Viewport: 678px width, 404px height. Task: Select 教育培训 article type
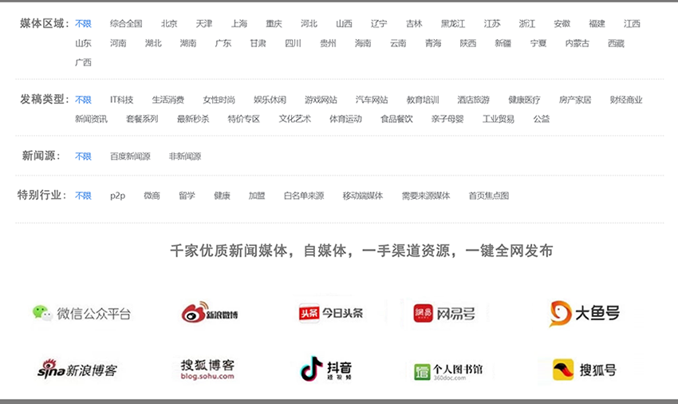pyautogui.click(x=423, y=100)
